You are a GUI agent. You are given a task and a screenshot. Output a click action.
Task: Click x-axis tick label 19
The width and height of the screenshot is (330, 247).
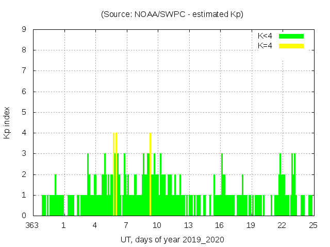click(x=251, y=225)
